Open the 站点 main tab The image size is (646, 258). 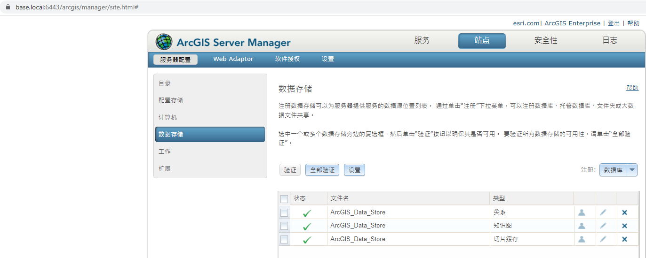[x=482, y=41]
